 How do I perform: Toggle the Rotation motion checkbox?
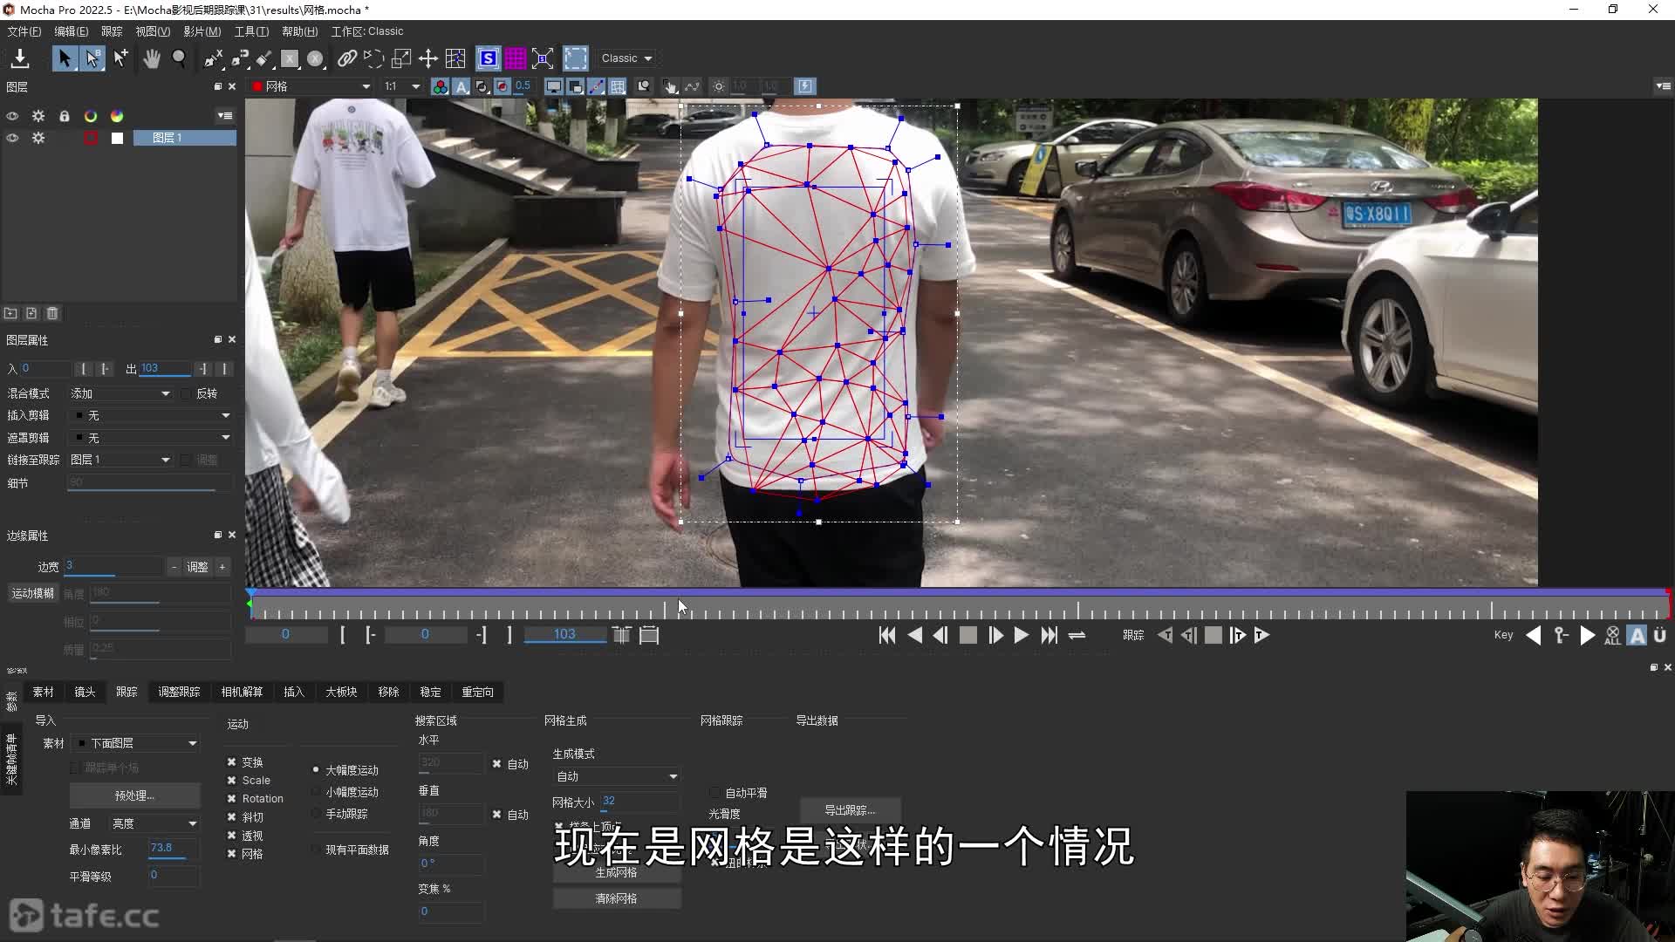pos(232,799)
